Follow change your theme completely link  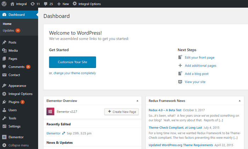coord(75,73)
